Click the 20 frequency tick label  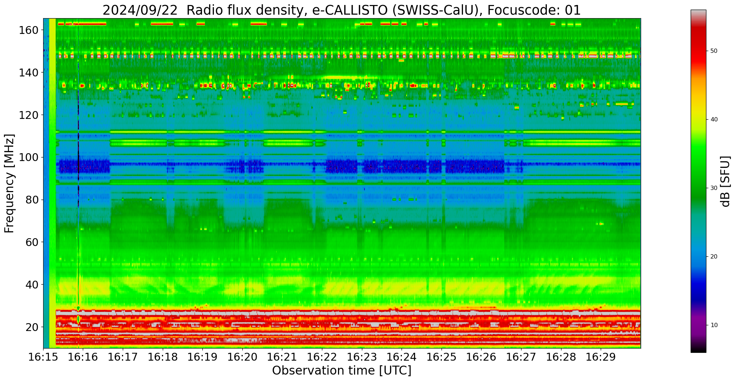pyautogui.click(x=32, y=327)
